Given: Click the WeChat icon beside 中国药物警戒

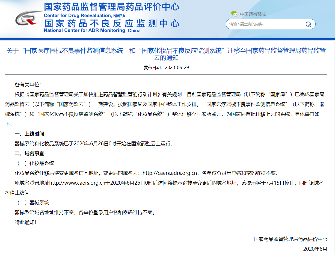Looking at the screenshot, I should [234, 14].
